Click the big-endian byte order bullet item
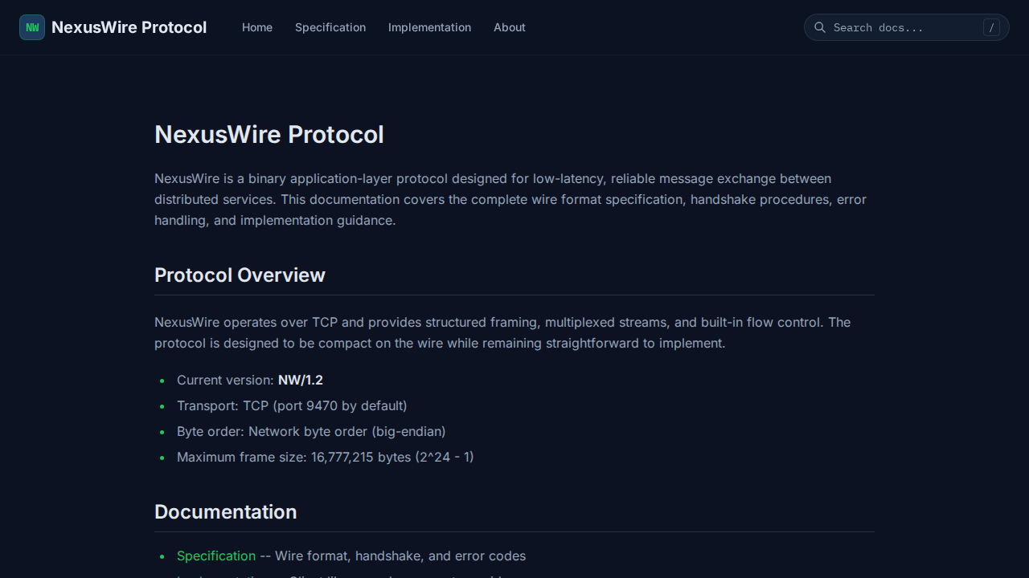The width and height of the screenshot is (1029, 578). coord(311,431)
